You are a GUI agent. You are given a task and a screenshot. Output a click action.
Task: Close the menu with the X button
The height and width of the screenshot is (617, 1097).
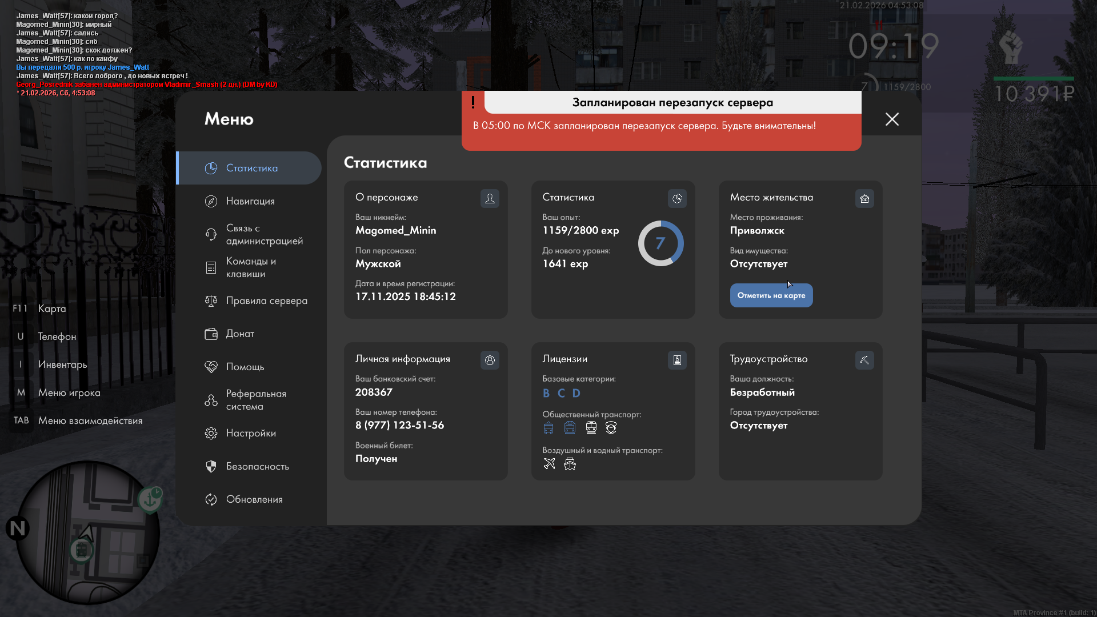coord(892,119)
